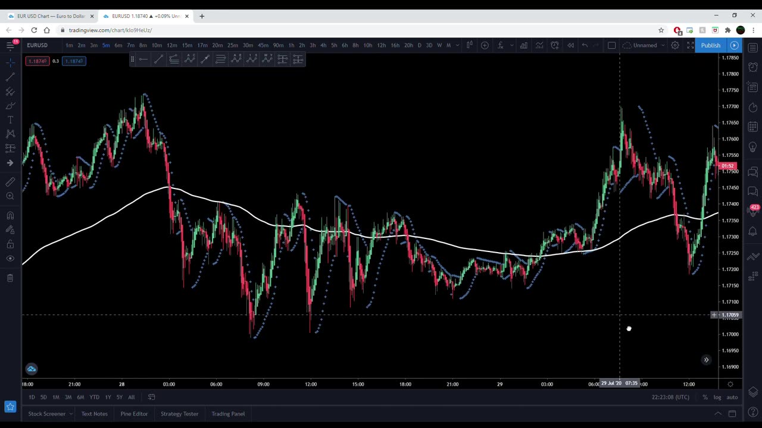Enter fullscreen mode
762x428 pixels.
tap(691, 45)
